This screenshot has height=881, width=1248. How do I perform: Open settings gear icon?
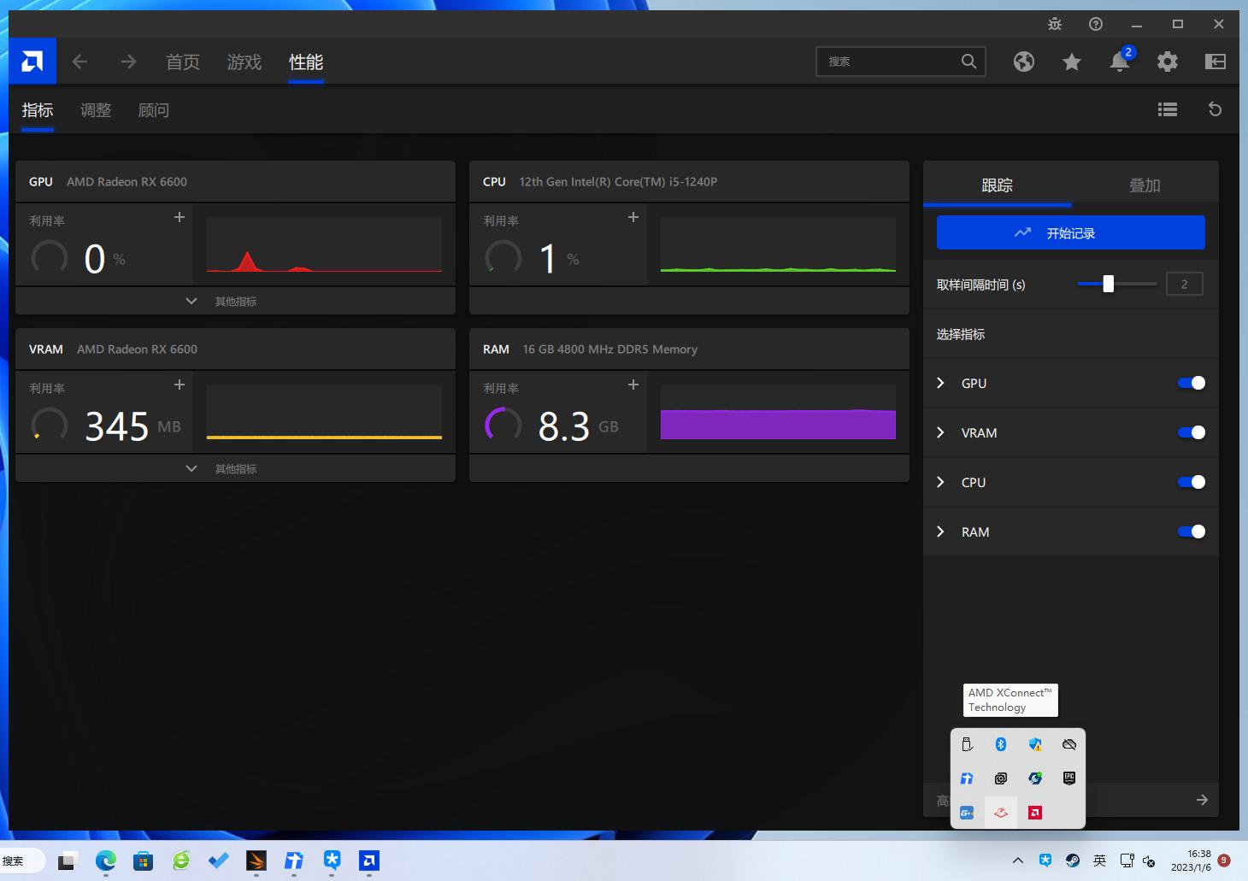[1167, 62]
